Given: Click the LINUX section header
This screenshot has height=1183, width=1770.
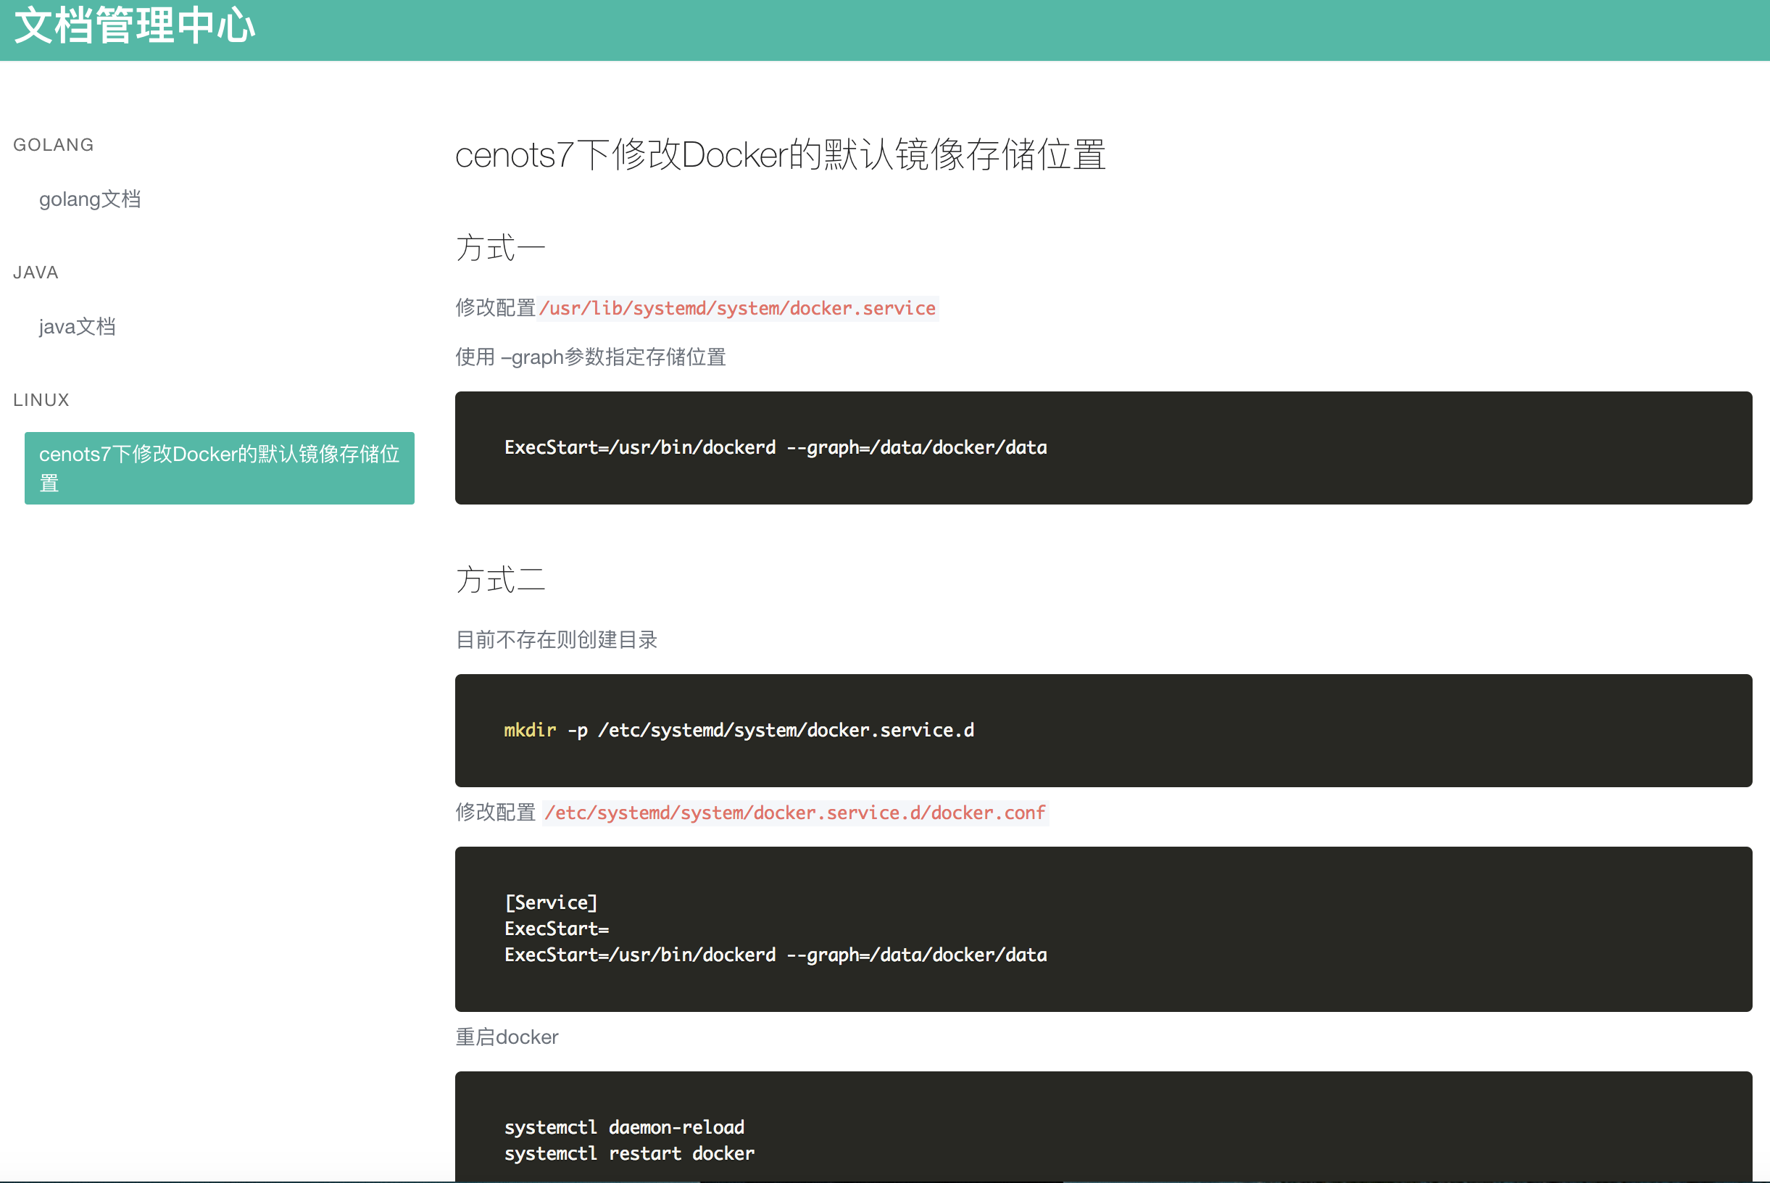Looking at the screenshot, I should point(41,400).
